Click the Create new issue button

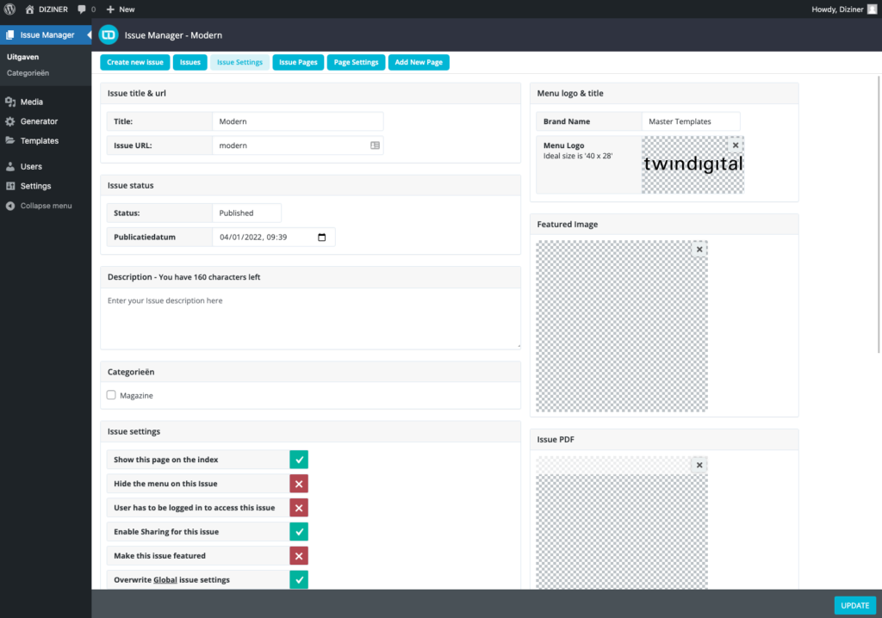(x=134, y=63)
